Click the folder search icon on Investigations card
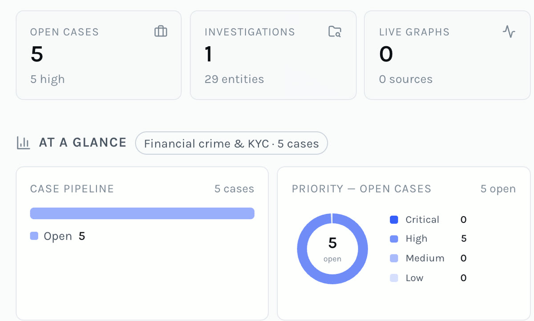 pos(335,32)
